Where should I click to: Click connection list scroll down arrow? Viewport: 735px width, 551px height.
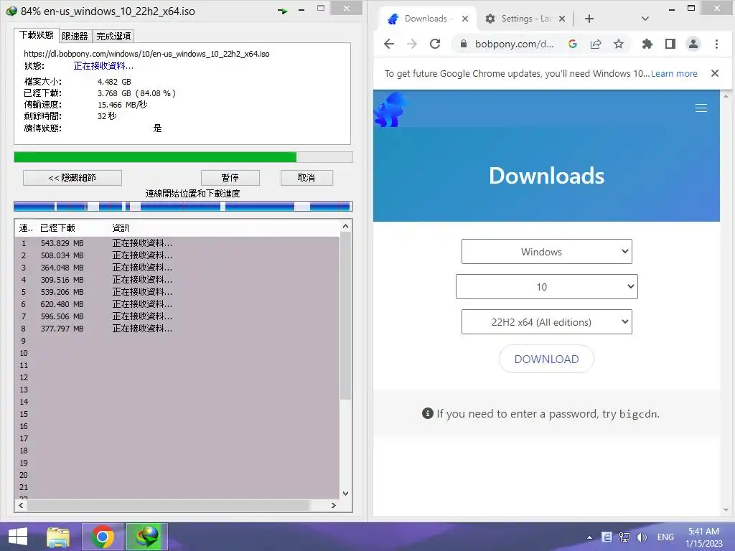(345, 494)
